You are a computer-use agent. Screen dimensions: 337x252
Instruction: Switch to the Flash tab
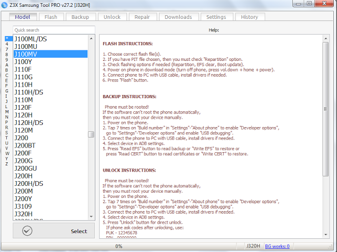tap(51, 17)
